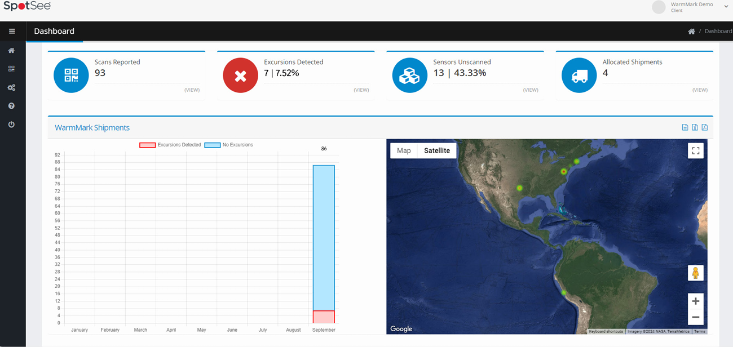Zoom out on the map
This screenshot has width=733, height=347.
tap(695, 318)
